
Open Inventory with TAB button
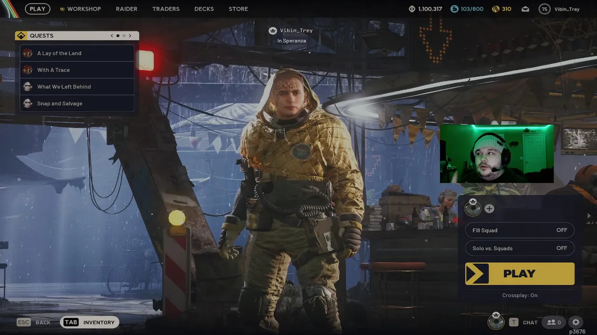click(90, 322)
